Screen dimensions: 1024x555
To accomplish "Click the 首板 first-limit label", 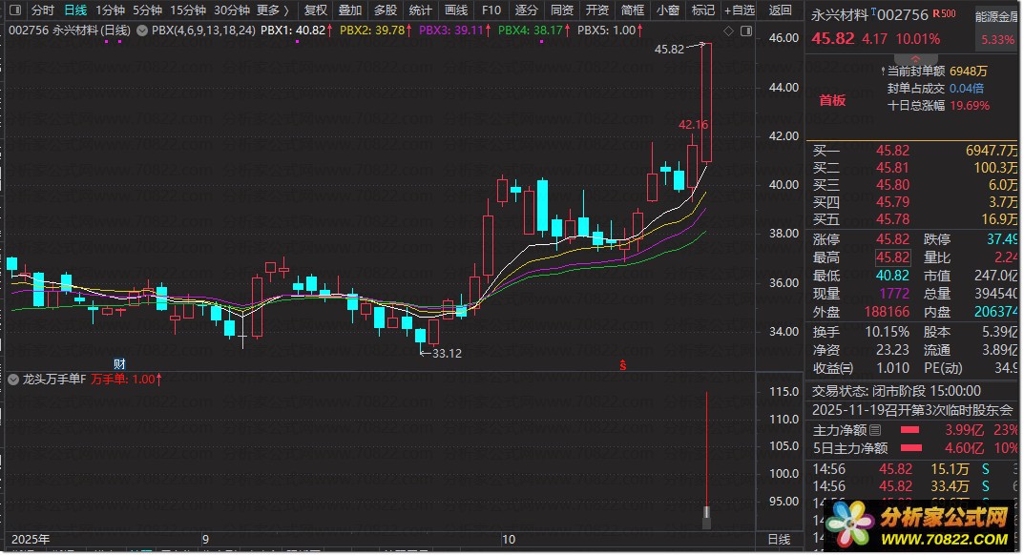I will click(x=832, y=100).
